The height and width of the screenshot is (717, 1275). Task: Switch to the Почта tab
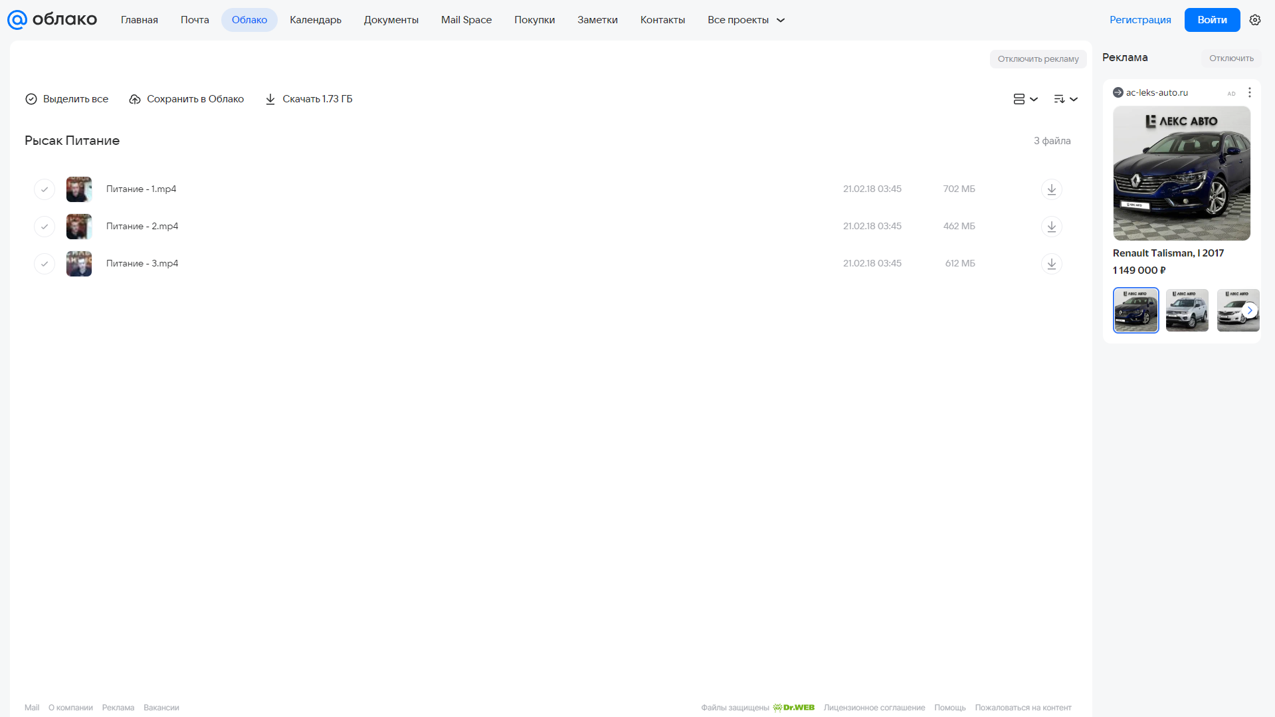pyautogui.click(x=195, y=20)
